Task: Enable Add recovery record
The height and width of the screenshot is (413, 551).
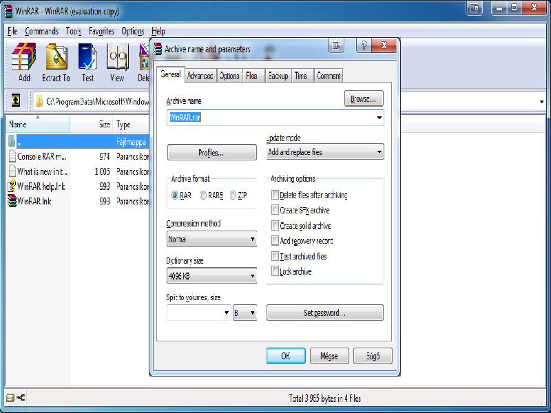Action: [275, 240]
